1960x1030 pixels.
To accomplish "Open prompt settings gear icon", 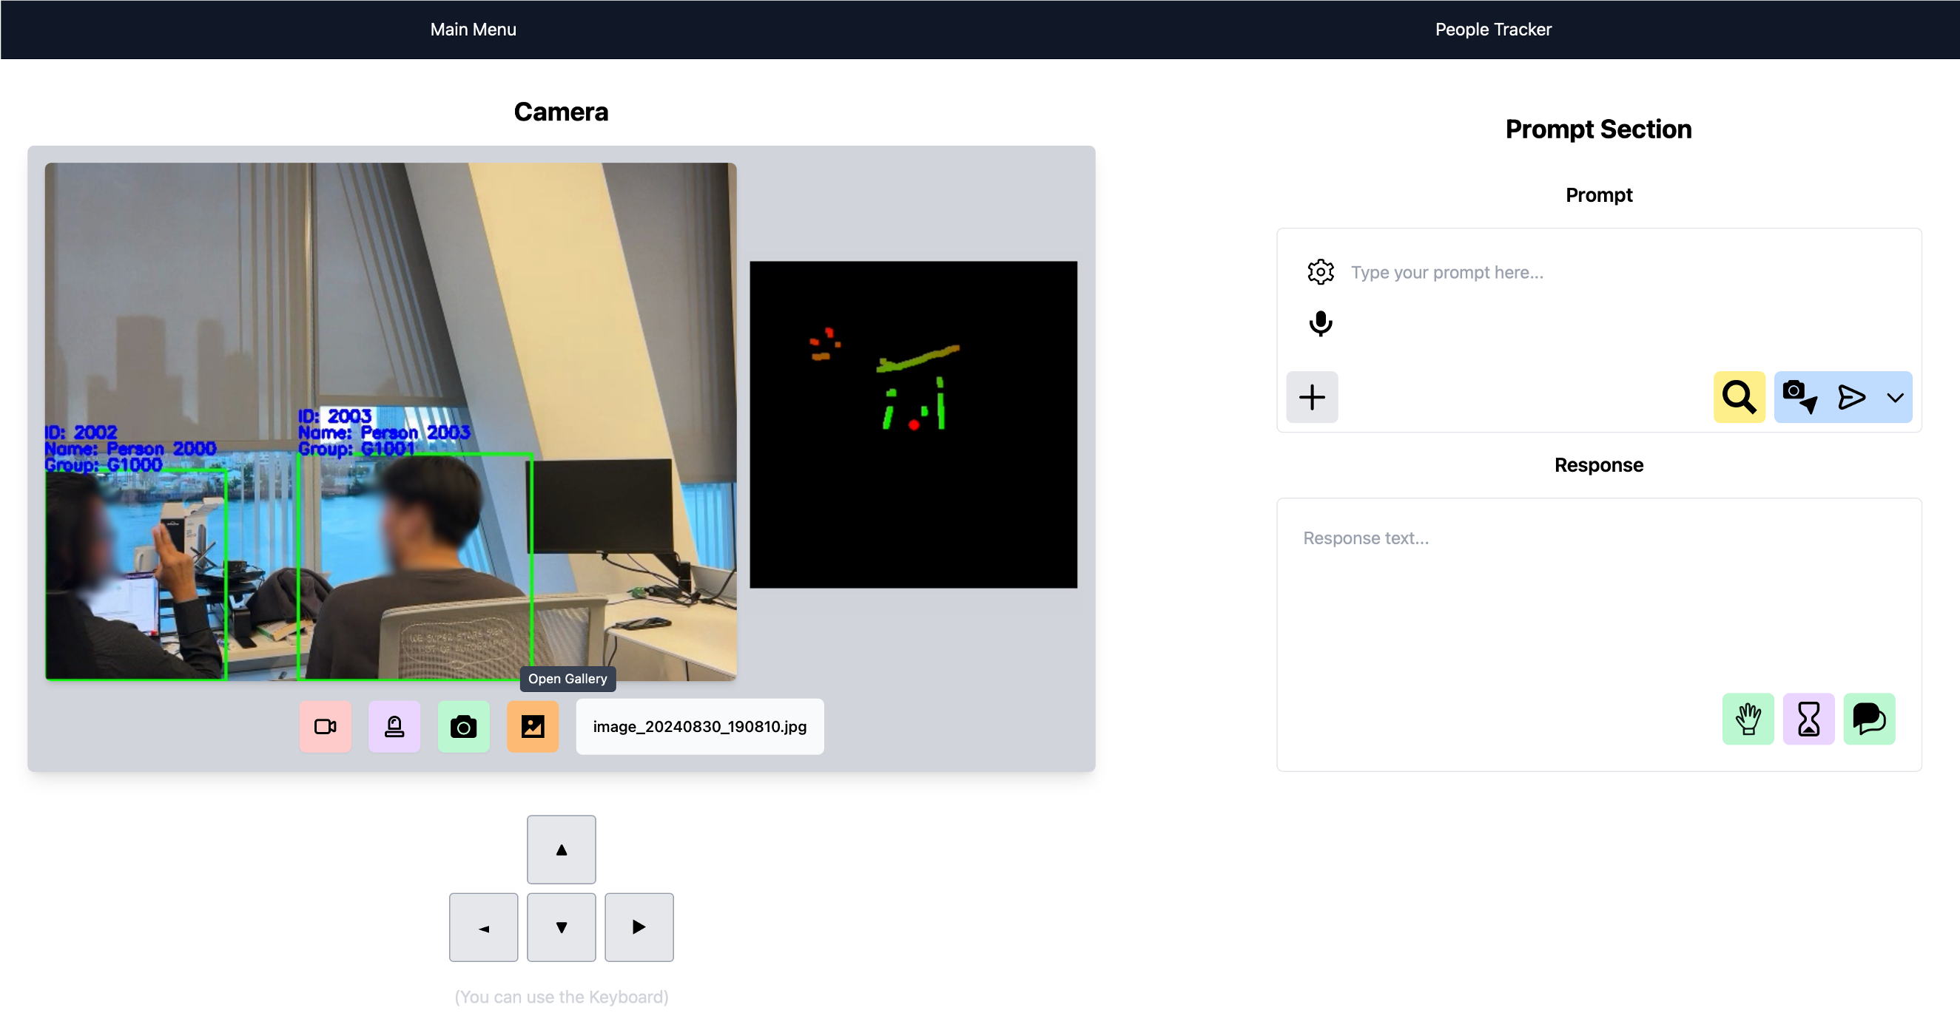I will pyautogui.click(x=1320, y=272).
